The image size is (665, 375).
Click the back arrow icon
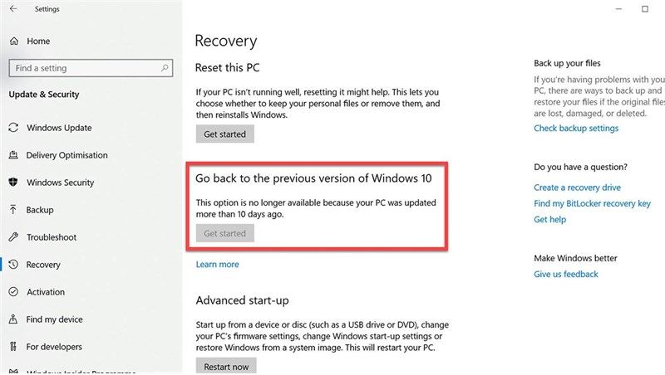point(13,10)
